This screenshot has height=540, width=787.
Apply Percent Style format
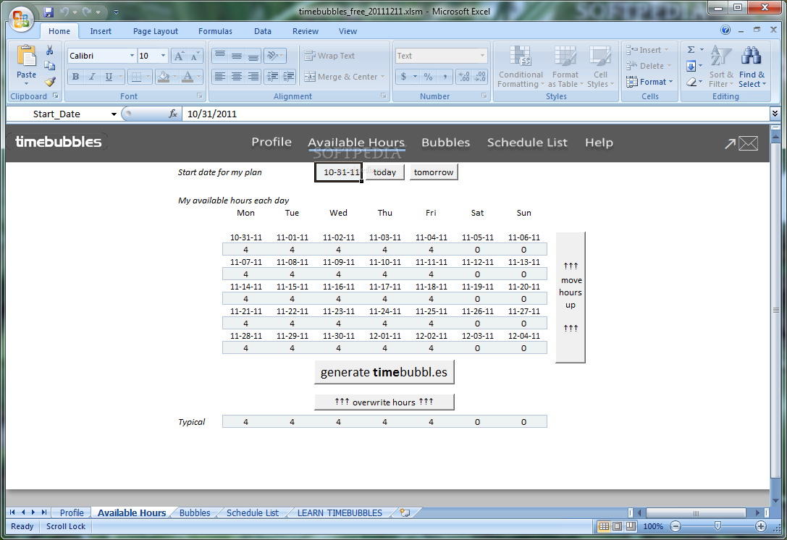(428, 77)
